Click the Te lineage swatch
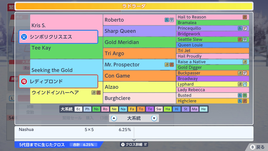This screenshot has height=151, width=268. [150, 109]
